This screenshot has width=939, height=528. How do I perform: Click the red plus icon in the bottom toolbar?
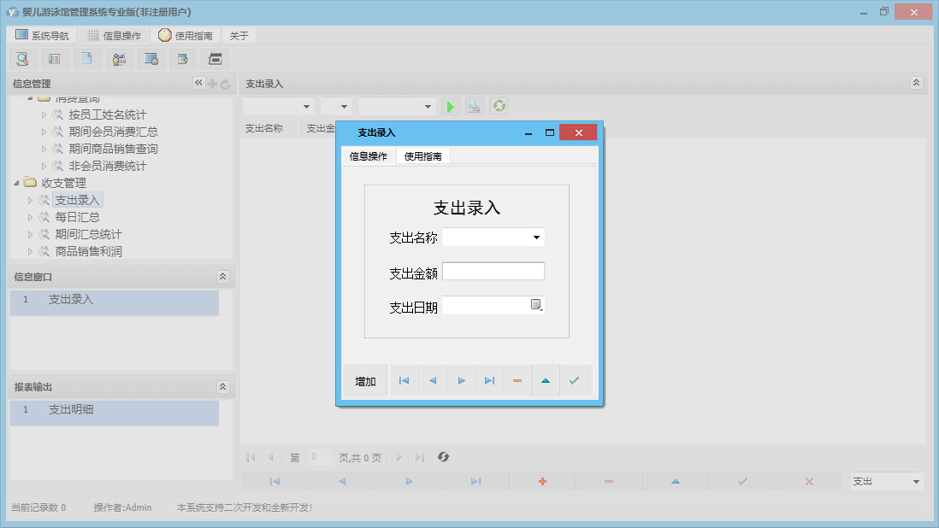click(x=541, y=481)
